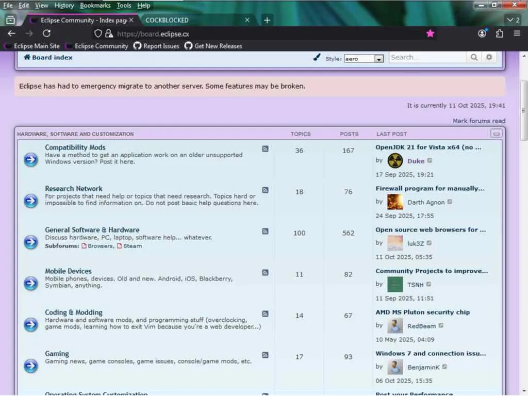Click the pink bookmark star

(430, 34)
